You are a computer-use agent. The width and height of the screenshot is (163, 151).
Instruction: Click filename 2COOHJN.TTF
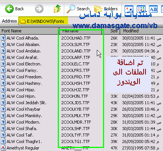pos(74,96)
